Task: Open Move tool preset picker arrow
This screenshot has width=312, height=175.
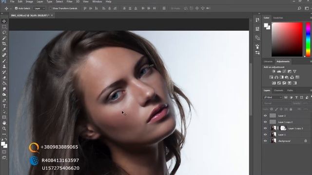Action: 11,9
